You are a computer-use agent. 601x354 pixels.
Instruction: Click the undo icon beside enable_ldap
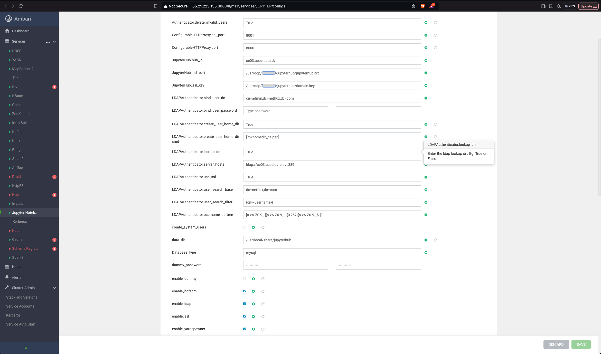tap(263, 304)
